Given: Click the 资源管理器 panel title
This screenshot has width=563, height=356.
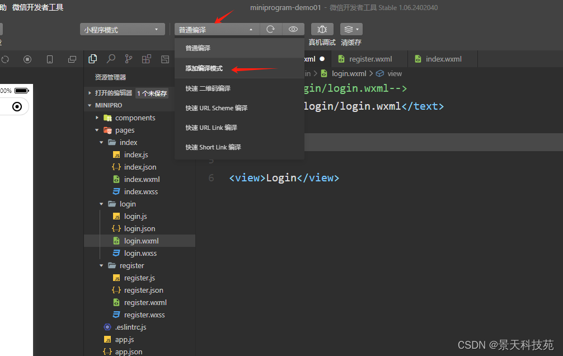Looking at the screenshot, I should (x=110, y=77).
